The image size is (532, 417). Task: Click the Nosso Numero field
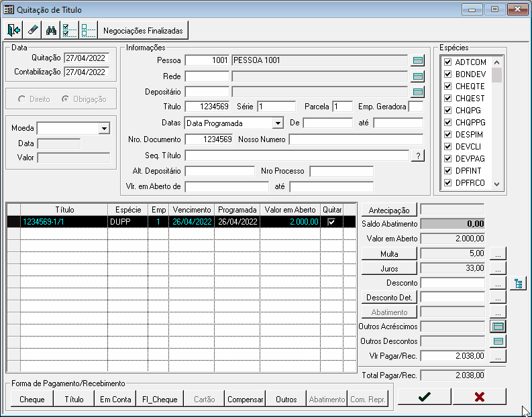tap(356, 139)
